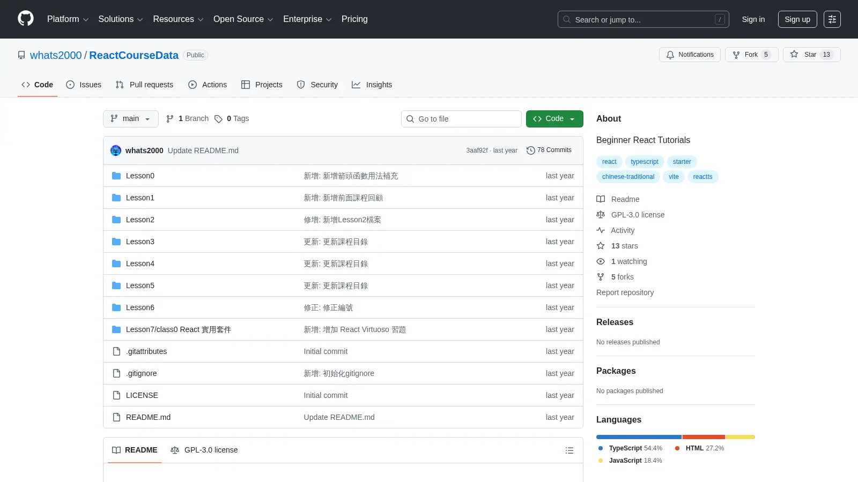The width and height of the screenshot is (858, 482).
Task: Expand the Platform menu
Action: pyautogui.click(x=68, y=19)
